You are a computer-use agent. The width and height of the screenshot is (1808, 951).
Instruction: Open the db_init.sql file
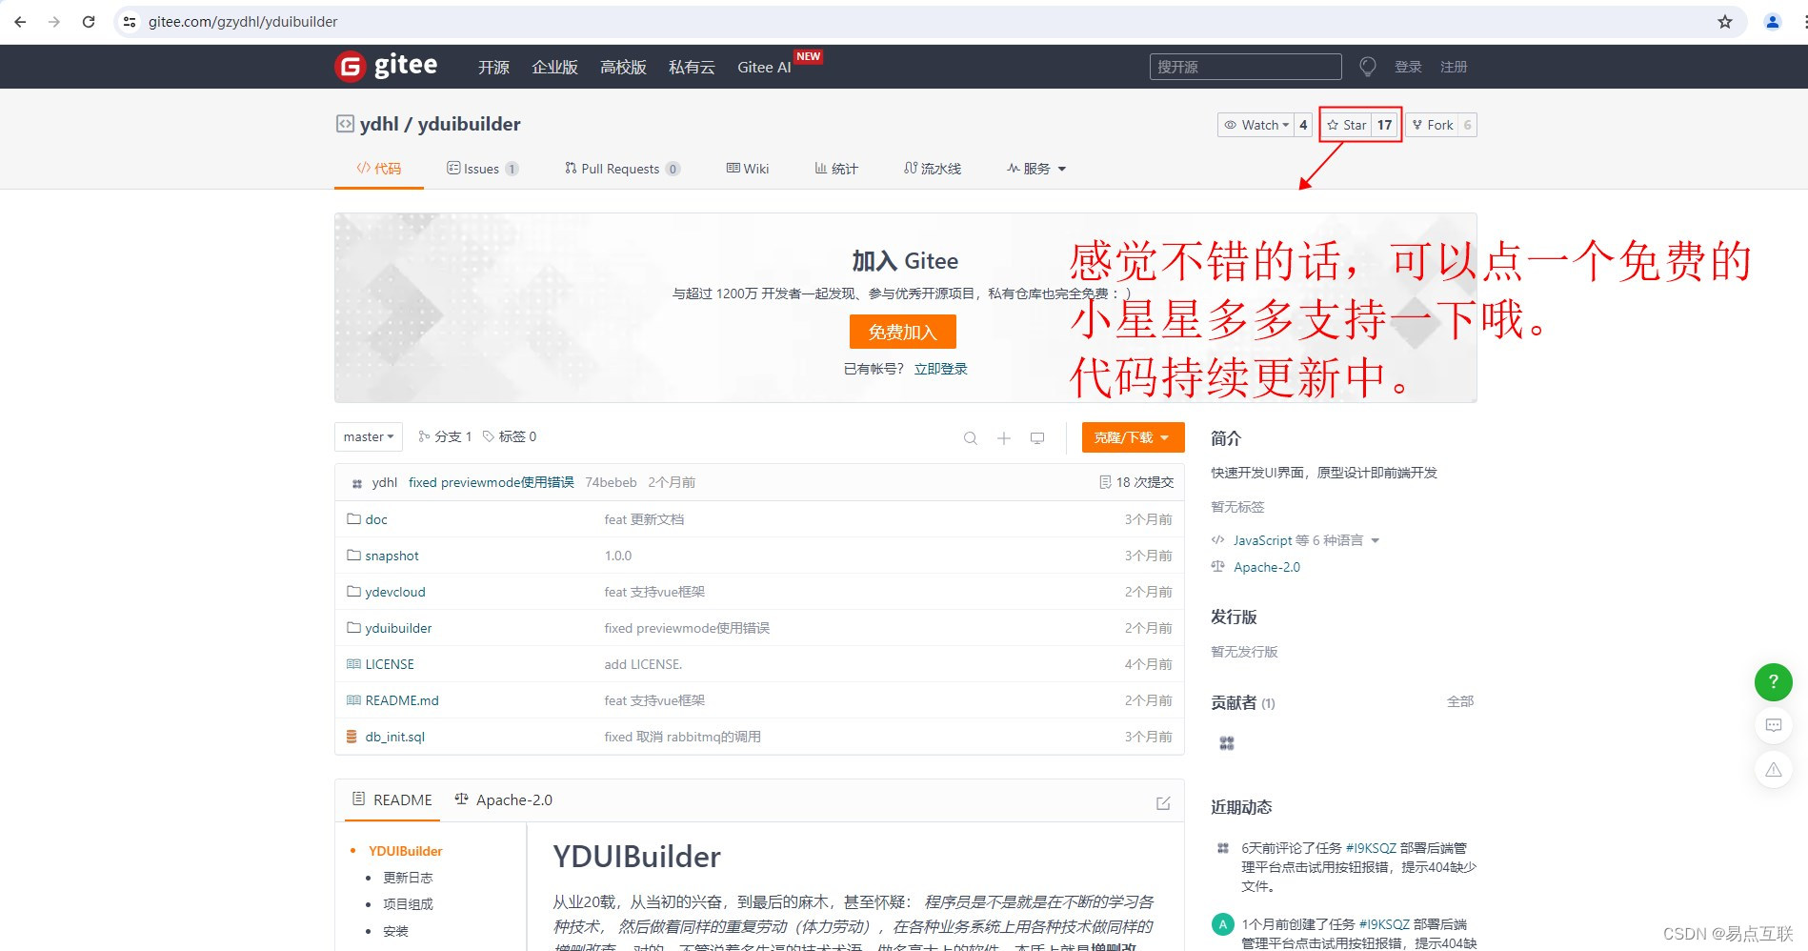point(394,737)
